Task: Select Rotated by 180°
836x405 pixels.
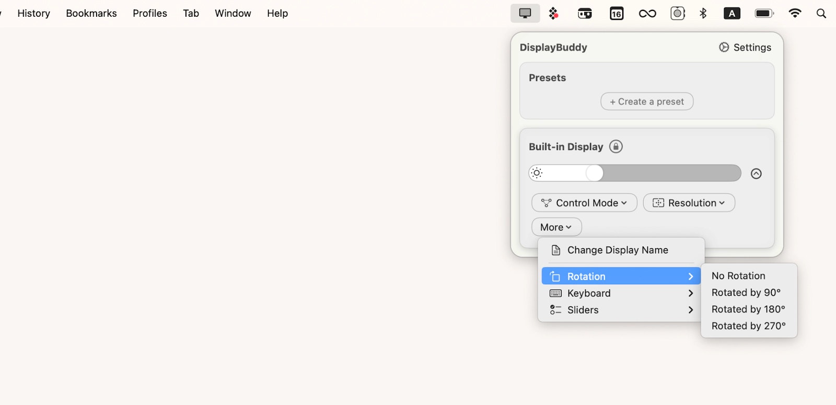Action: pos(748,309)
